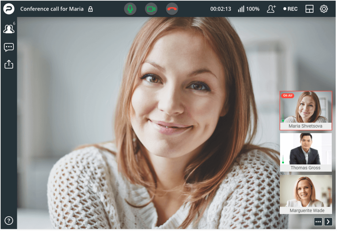Click the add participant icon
The width and height of the screenshot is (337, 231).
(271, 9)
